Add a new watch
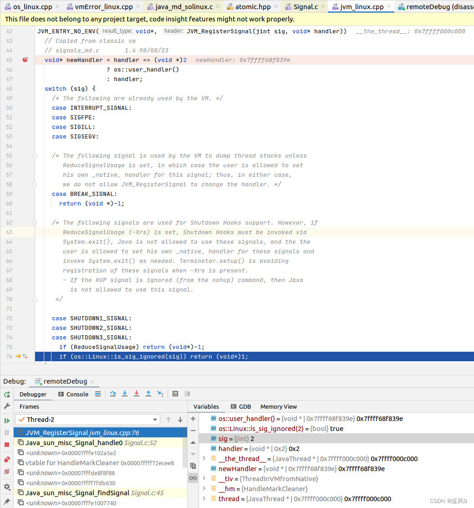 pyautogui.click(x=193, y=419)
